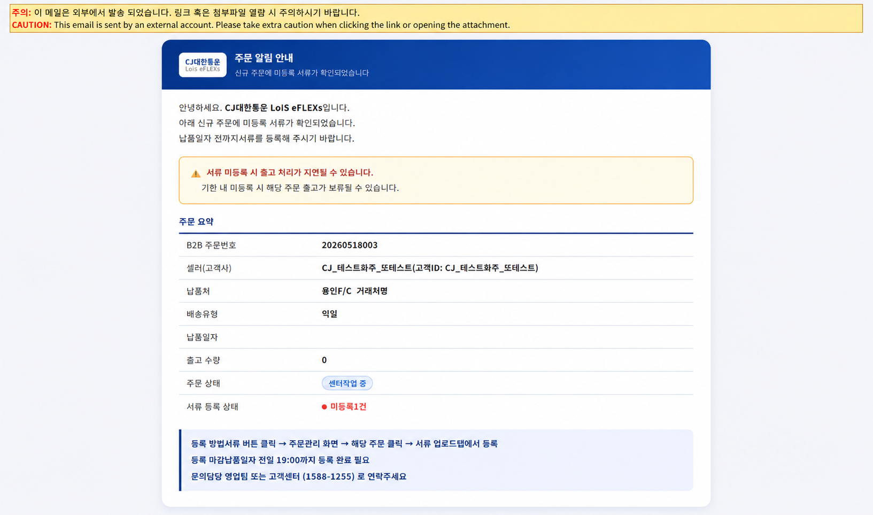Click the sentence 납품일자 전까지서류를 등록해 주시기 바랍니다

tap(266, 138)
